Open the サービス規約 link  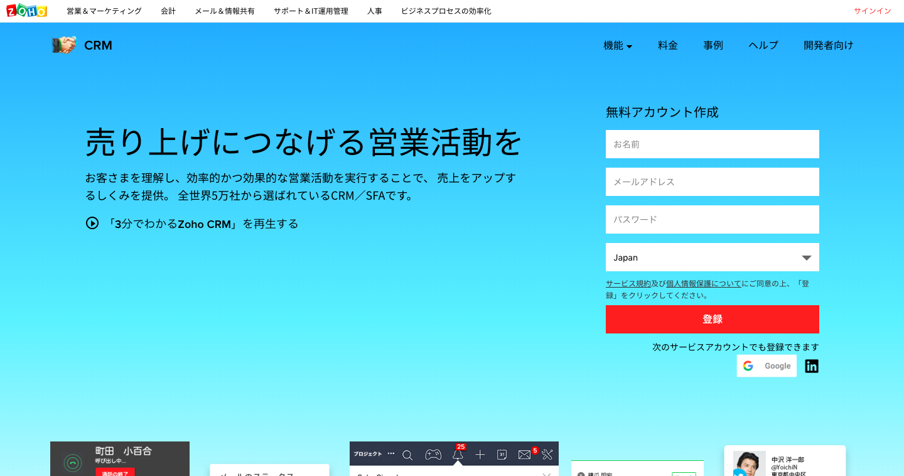click(x=628, y=284)
